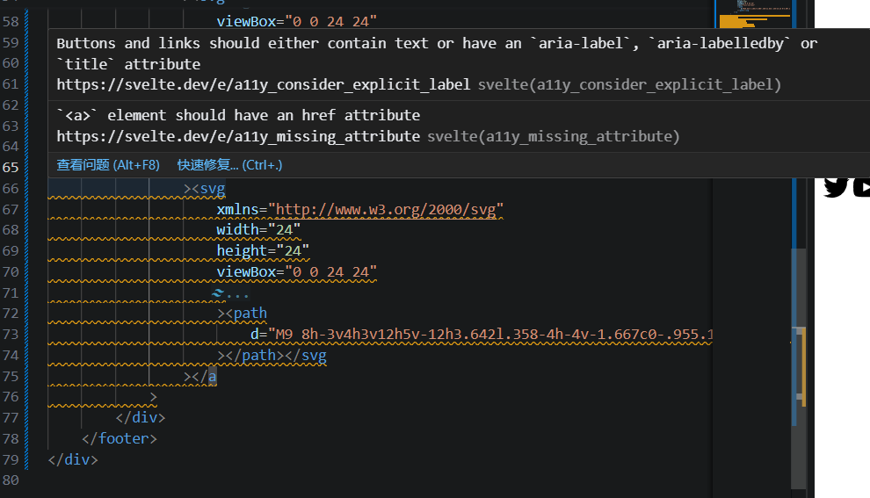Follow the w3.org xmlns URL on line 67
This screenshot has height=498, width=870.
coord(387,209)
